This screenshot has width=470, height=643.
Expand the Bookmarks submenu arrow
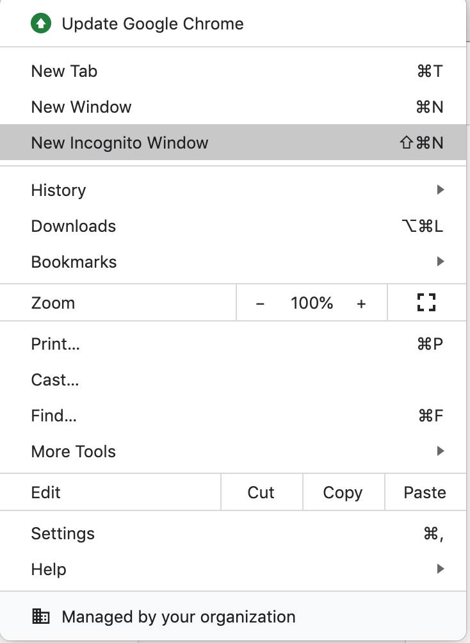point(440,262)
